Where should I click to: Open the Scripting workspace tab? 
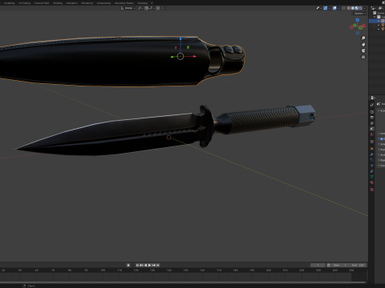tap(143, 3)
